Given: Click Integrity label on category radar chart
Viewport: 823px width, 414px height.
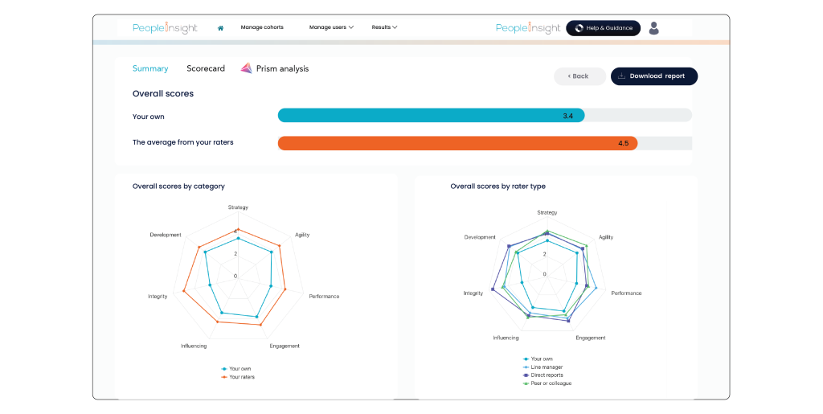Looking at the screenshot, I should click(158, 297).
